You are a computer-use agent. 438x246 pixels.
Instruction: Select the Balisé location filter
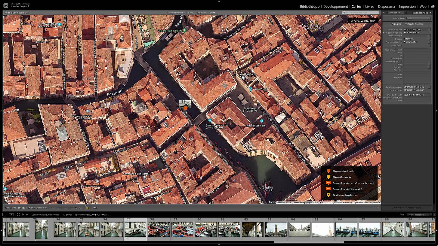190,13
